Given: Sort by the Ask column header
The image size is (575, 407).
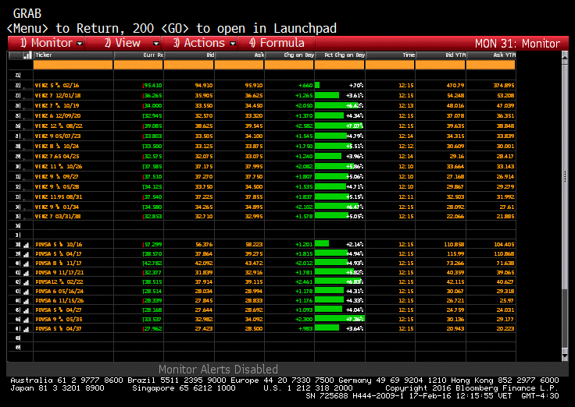Looking at the screenshot, I should pyautogui.click(x=239, y=55).
